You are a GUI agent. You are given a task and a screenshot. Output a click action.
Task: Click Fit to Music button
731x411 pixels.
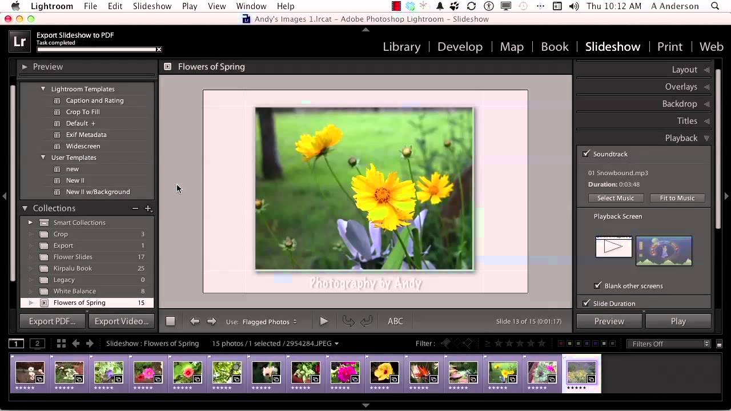(677, 198)
